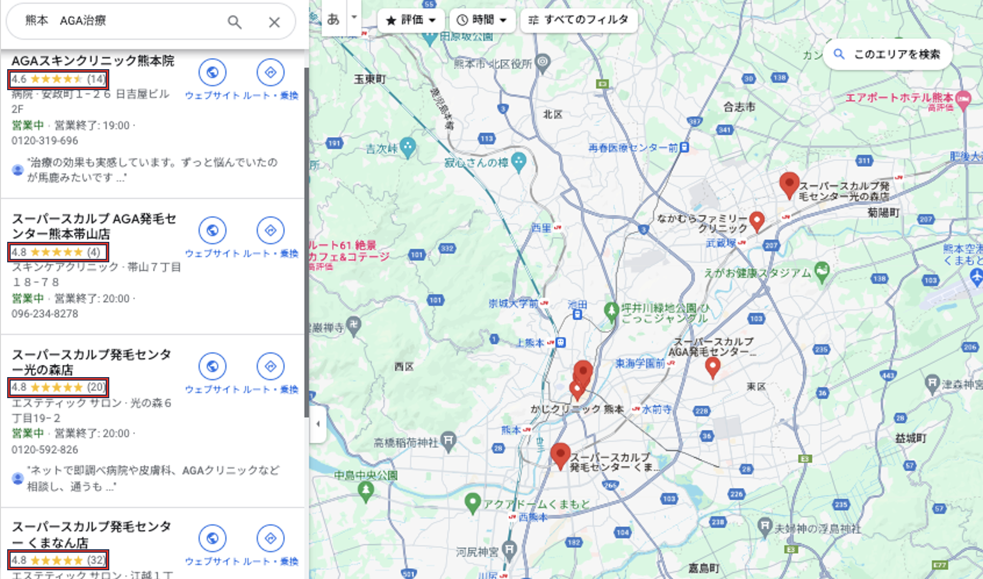Open the 評価 rating filter dropdown

(x=410, y=20)
